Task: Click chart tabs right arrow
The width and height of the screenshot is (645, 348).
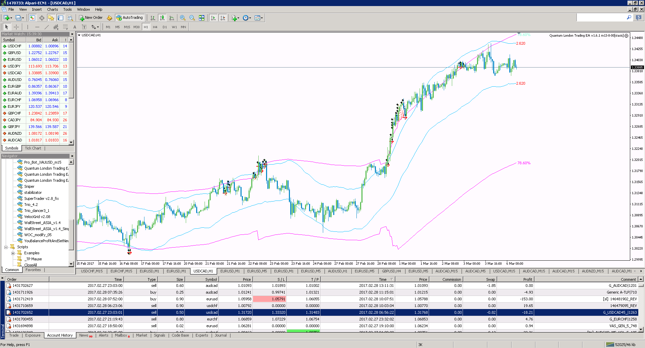Action: click(x=641, y=271)
